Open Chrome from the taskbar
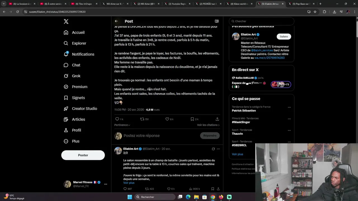 (213, 197)
